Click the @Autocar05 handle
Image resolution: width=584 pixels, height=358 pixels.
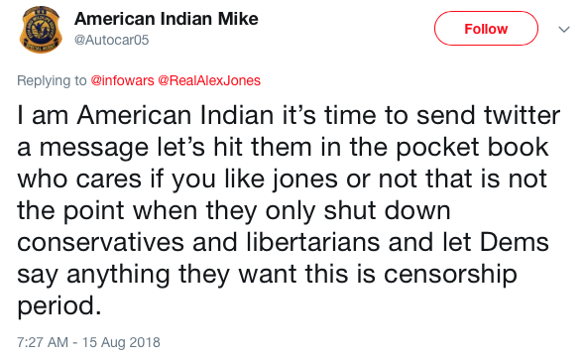[x=111, y=40]
